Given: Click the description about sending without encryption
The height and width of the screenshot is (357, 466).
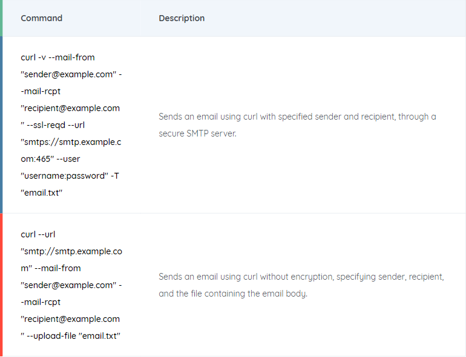Looking at the screenshot, I should pyautogui.click(x=301, y=285).
